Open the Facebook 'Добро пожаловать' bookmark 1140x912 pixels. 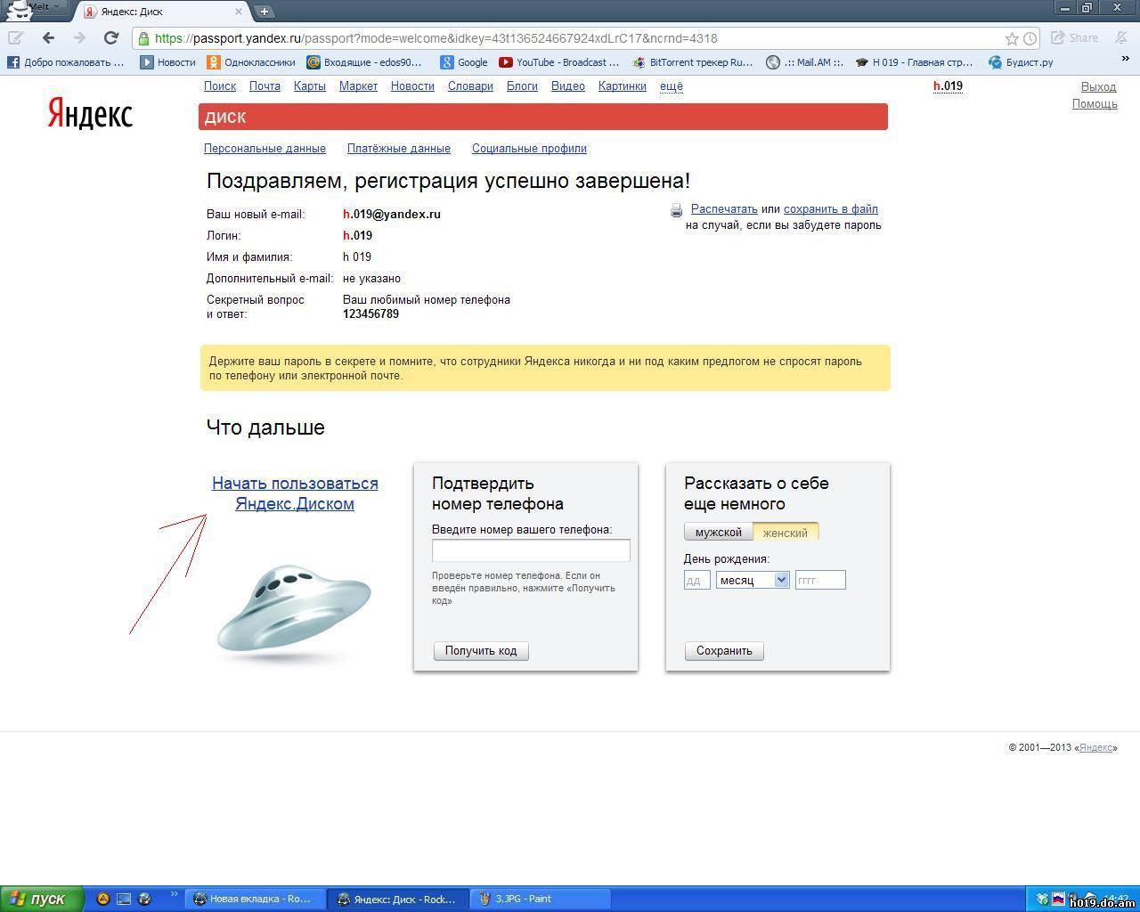[x=66, y=62]
